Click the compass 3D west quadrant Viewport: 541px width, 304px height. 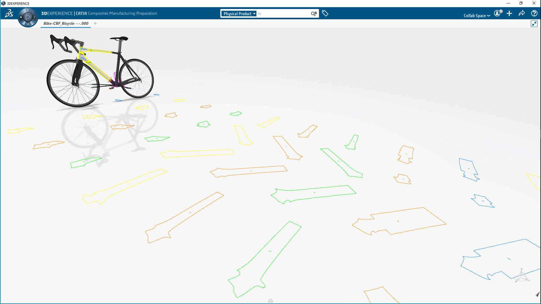click(21, 17)
